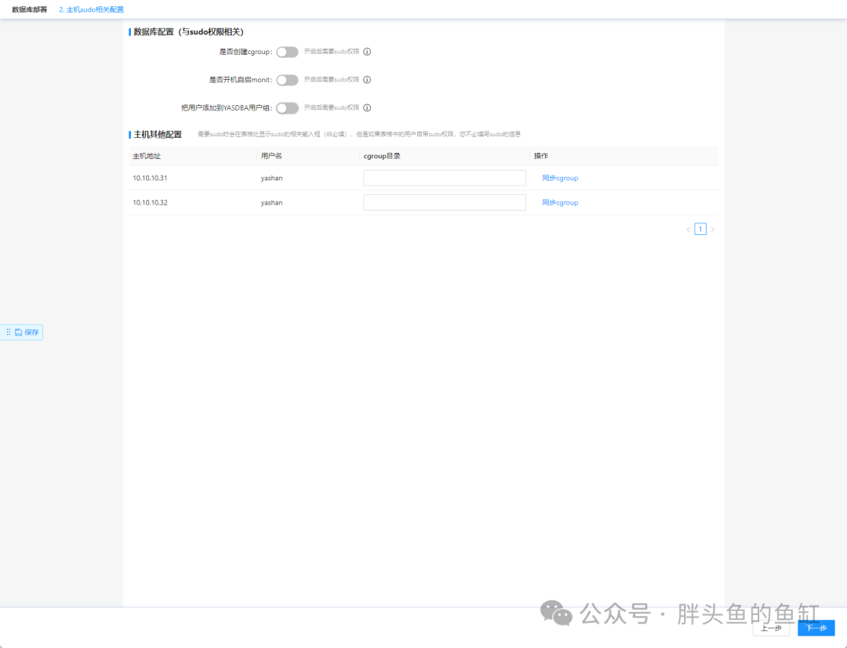Screen dimensions: 847x648
Task: Click 同步cgroup link for 10.10.10.31
Action: [x=560, y=178]
